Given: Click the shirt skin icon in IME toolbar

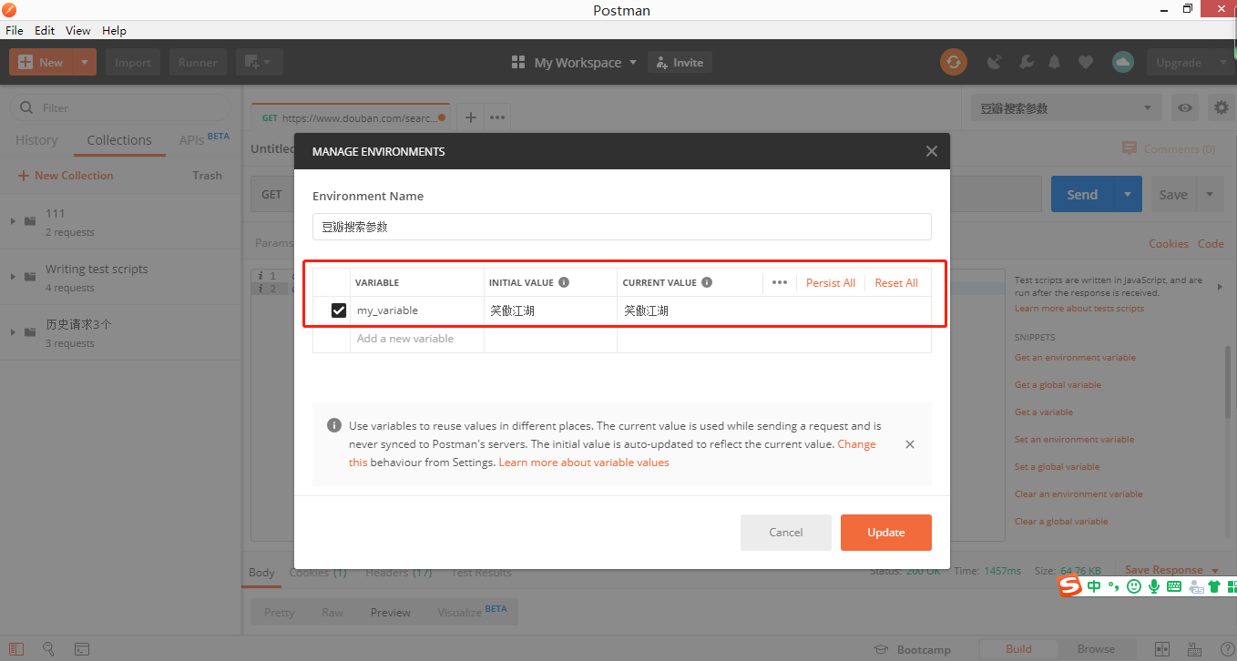Looking at the screenshot, I should [x=1213, y=586].
